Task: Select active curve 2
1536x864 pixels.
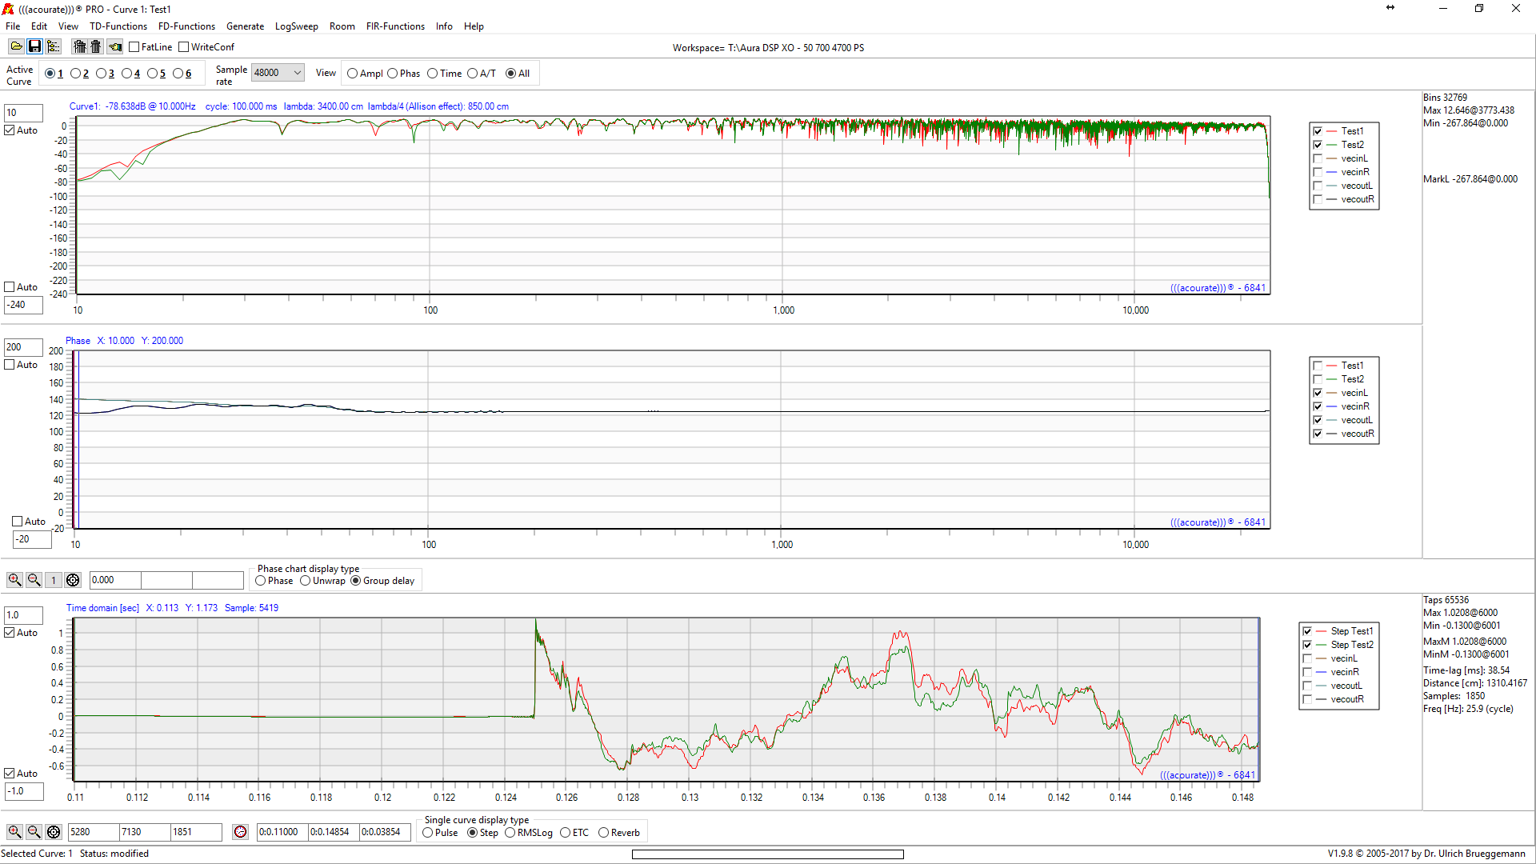Action: point(75,74)
